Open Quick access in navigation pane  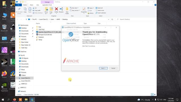pyautogui.click(x=24, y=25)
